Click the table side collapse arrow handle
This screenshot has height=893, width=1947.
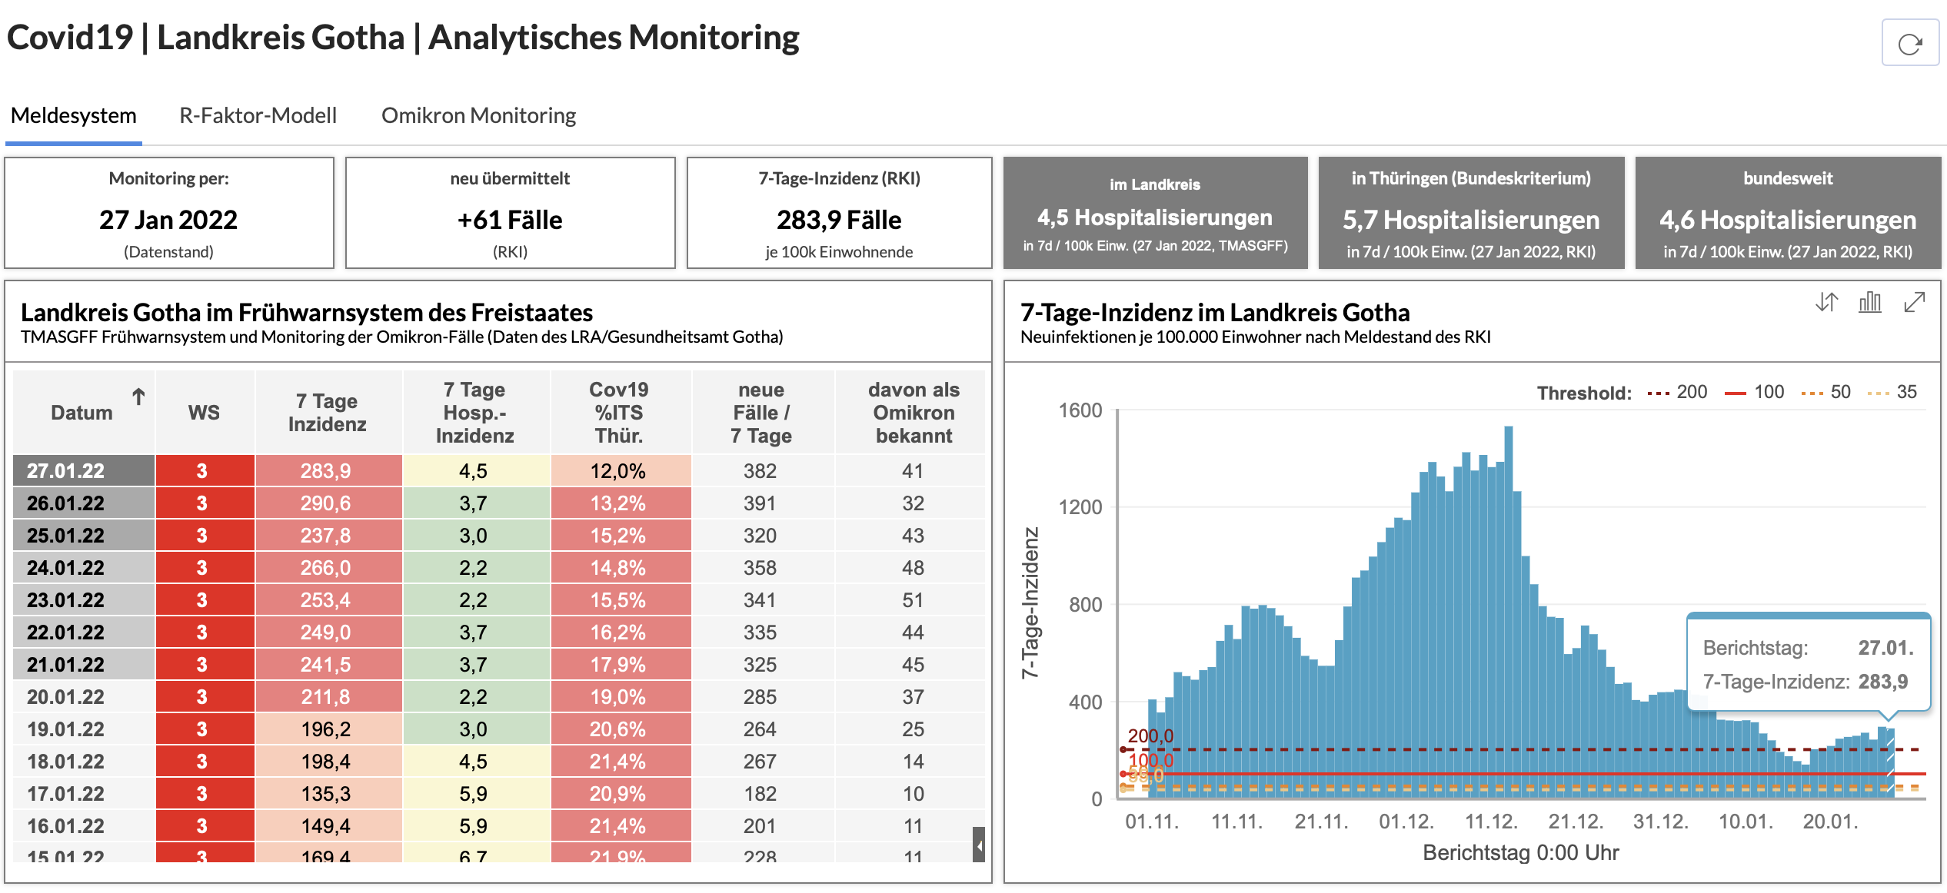[979, 845]
